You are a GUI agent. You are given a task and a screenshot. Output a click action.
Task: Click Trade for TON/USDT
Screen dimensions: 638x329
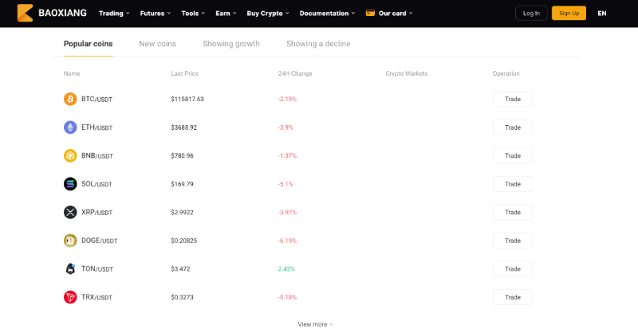(513, 268)
